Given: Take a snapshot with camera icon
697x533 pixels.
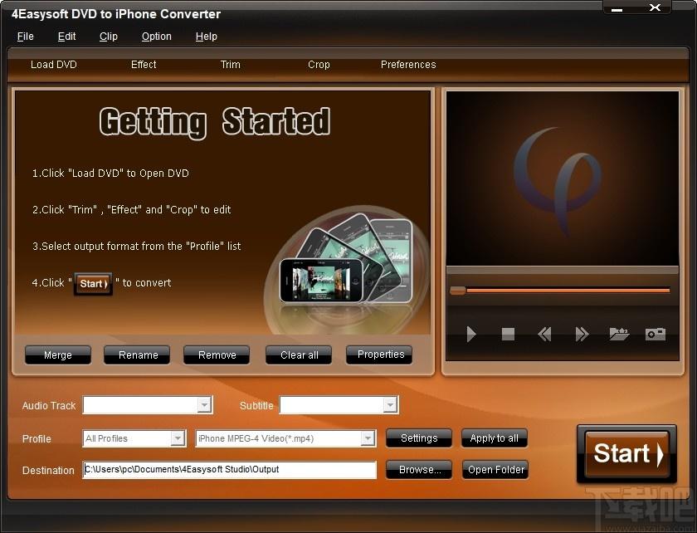Looking at the screenshot, I should click(656, 334).
